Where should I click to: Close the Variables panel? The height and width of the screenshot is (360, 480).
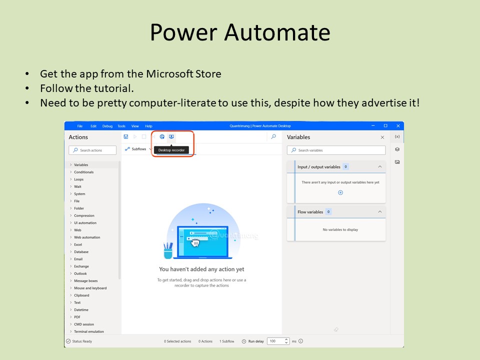[382, 137]
